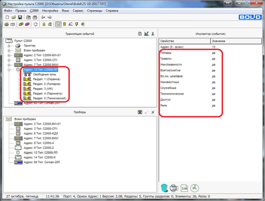Select Раздел: 3 (ИК) in tree
The width and height of the screenshot is (265, 201).
(43, 89)
